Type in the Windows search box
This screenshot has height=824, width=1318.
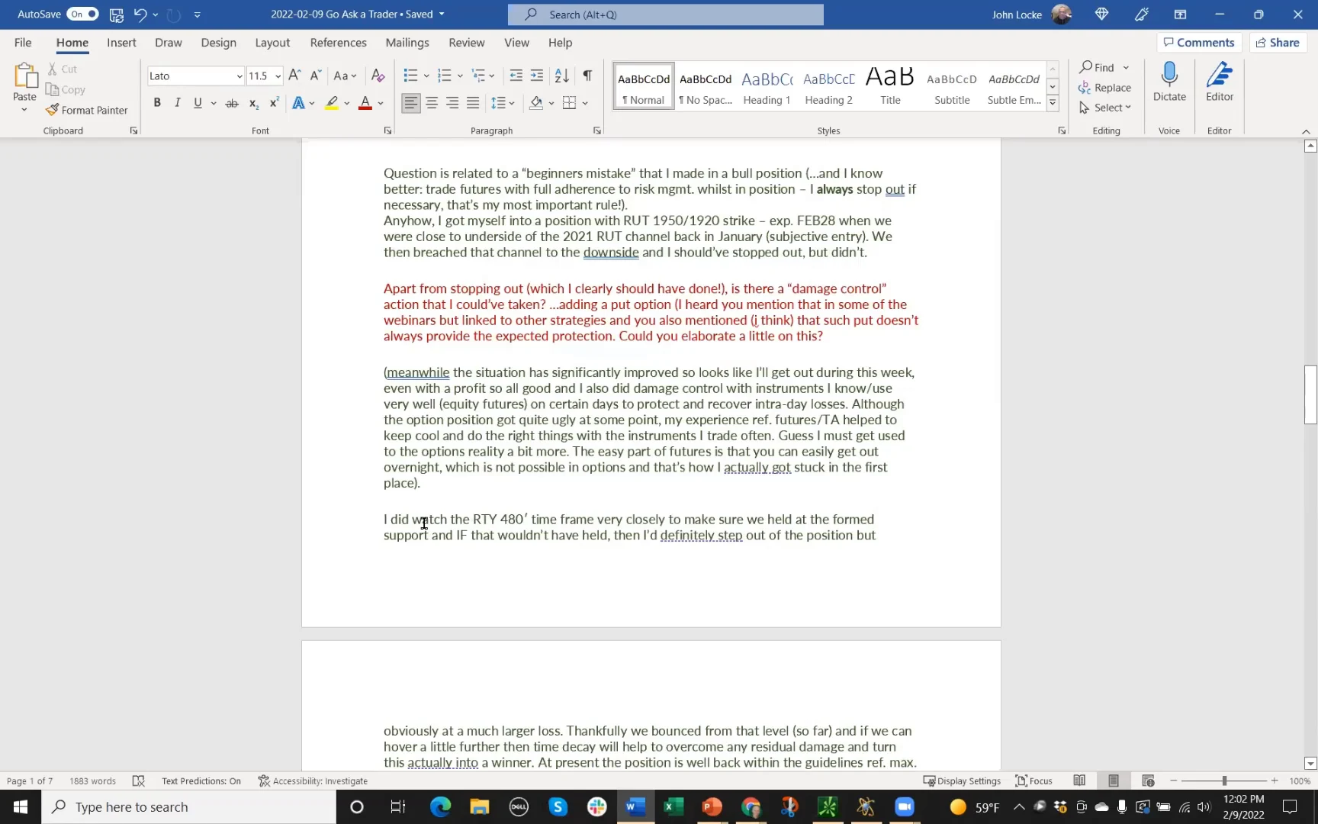(189, 807)
